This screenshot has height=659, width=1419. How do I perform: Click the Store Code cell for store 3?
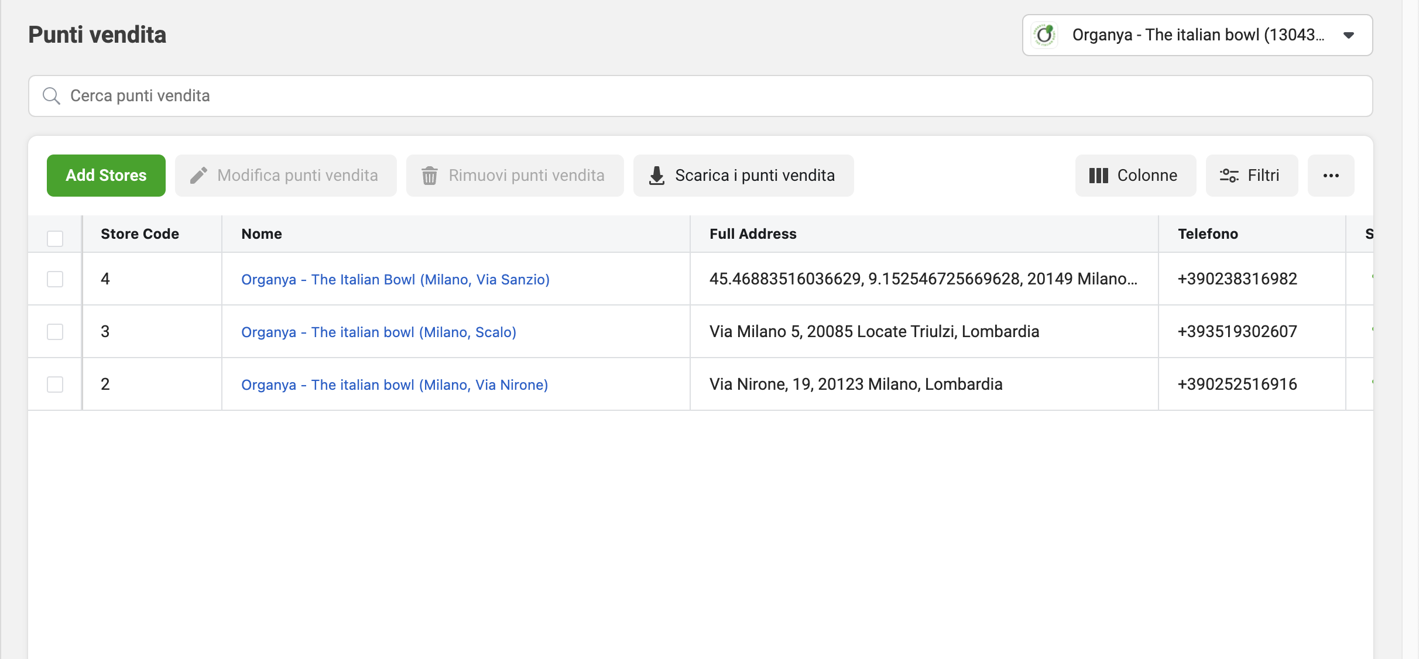click(152, 331)
